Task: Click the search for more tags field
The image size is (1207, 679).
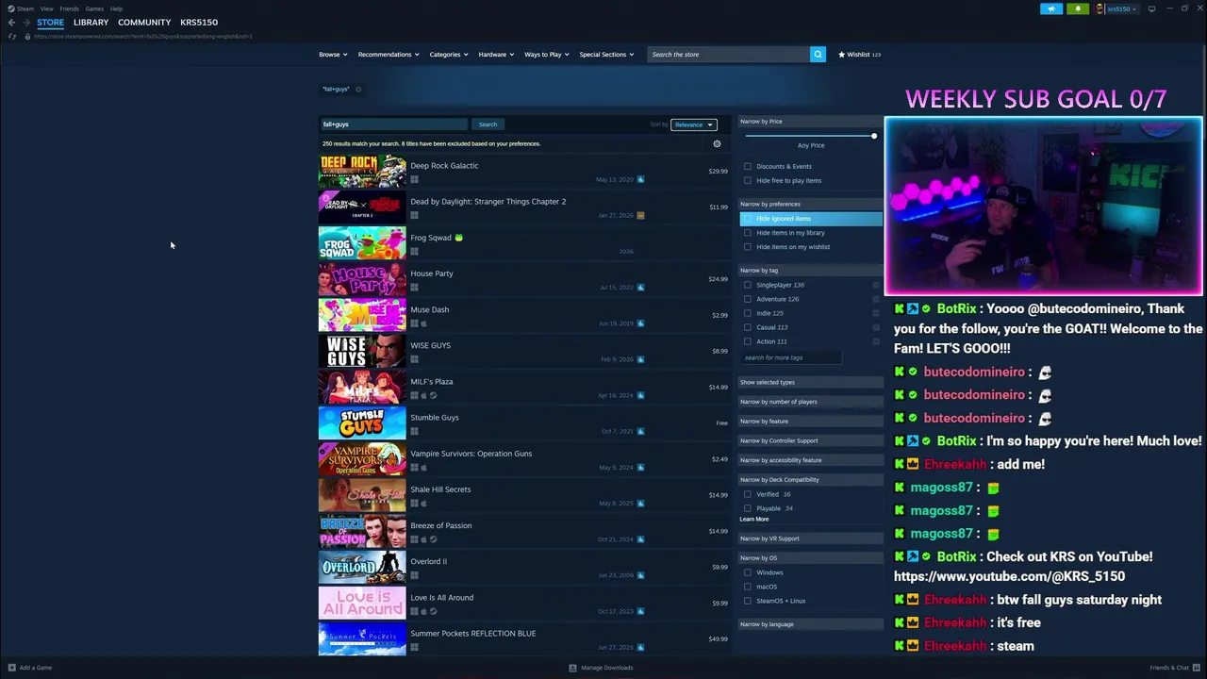Action: pyautogui.click(x=791, y=357)
